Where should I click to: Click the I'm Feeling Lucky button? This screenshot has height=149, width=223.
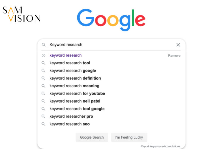point(129,137)
